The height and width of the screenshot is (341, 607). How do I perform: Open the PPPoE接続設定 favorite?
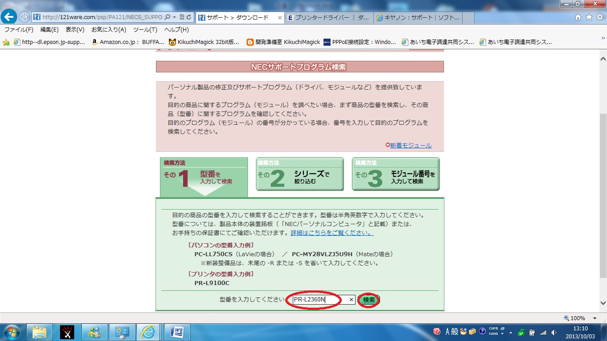[x=360, y=42]
